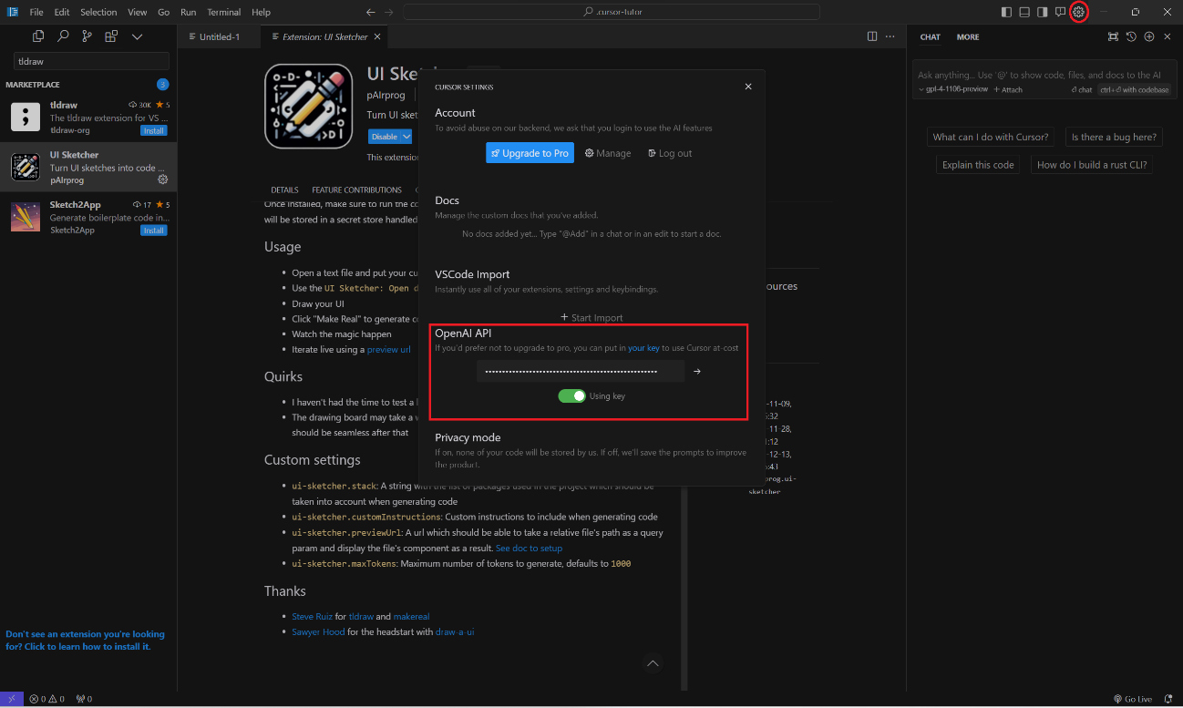
Task: Open chat history clock icon
Action: [1131, 36]
